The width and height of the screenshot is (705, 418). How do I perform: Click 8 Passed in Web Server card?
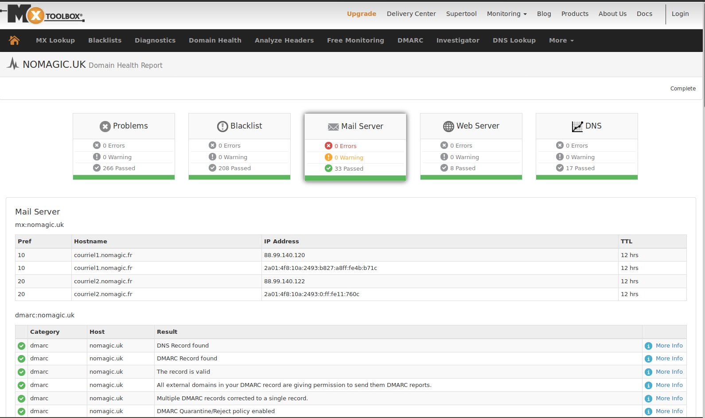(463, 168)
